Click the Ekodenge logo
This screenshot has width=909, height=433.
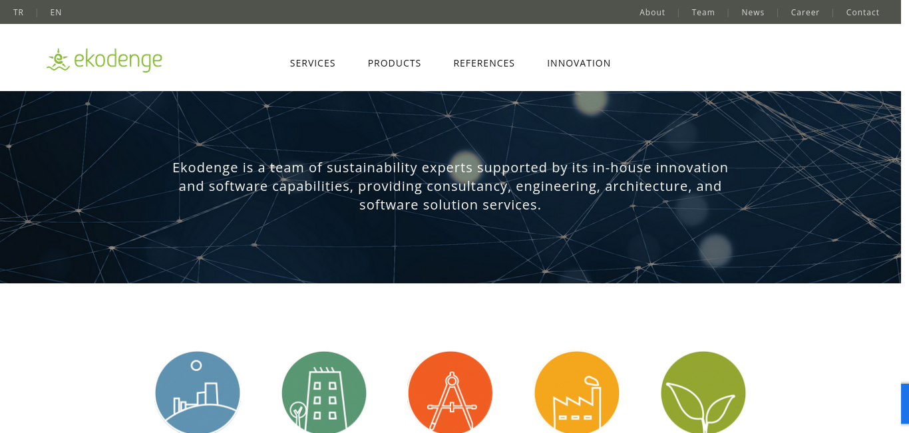(104, 60)
